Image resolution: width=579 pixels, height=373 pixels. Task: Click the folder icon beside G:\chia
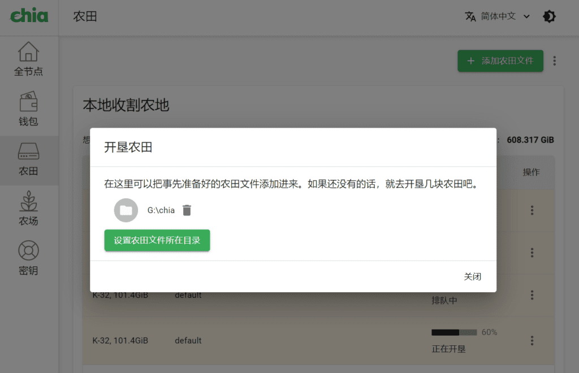pyautogui.click(x=126, y=210)
